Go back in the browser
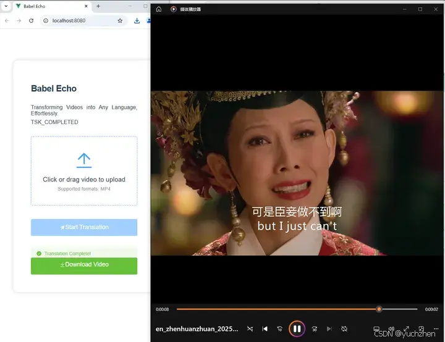This screenshot has height=342, width=445. coord(7,21)
